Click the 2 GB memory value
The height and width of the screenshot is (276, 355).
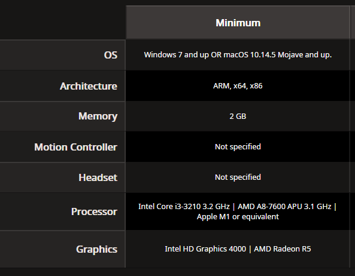[238, 116]
